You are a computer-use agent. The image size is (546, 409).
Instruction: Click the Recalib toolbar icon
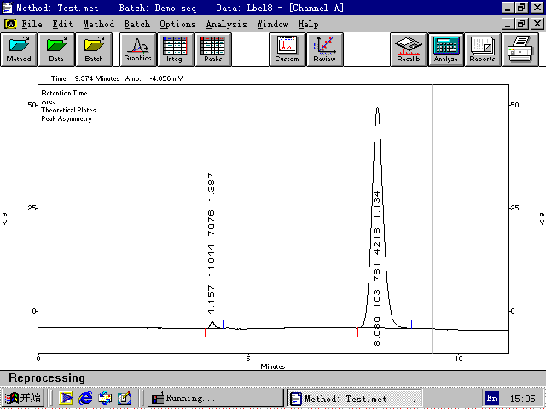pos(409,49)
